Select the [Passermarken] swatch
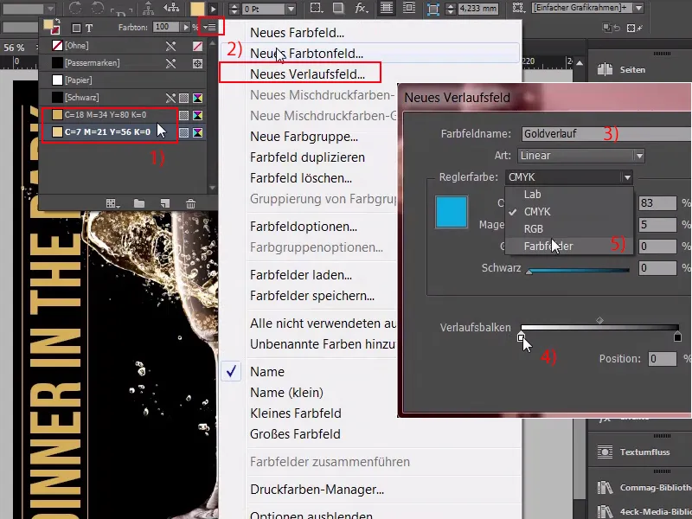Screen dimensions: 692x519 coord(123,63)
